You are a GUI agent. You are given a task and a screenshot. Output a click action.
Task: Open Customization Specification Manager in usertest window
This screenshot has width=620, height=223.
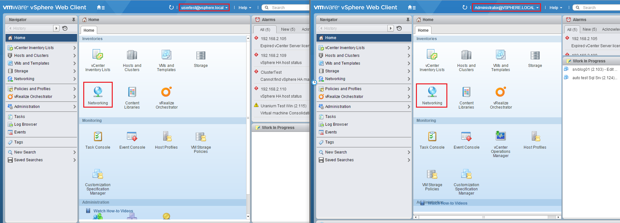tap(98, 182)
